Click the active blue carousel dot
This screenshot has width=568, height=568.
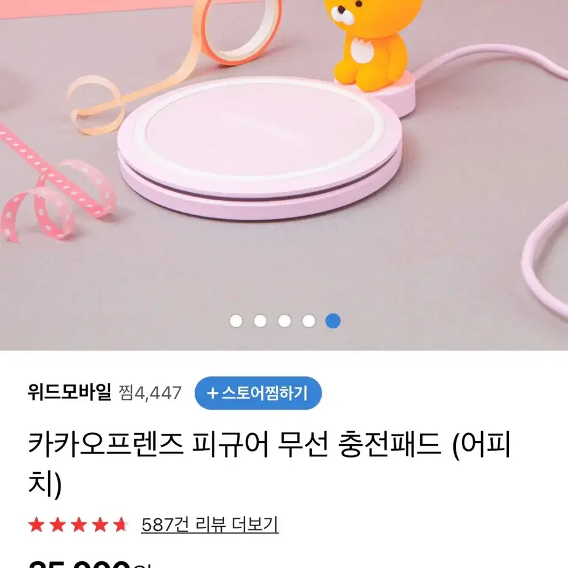click(x=333, y=321)
